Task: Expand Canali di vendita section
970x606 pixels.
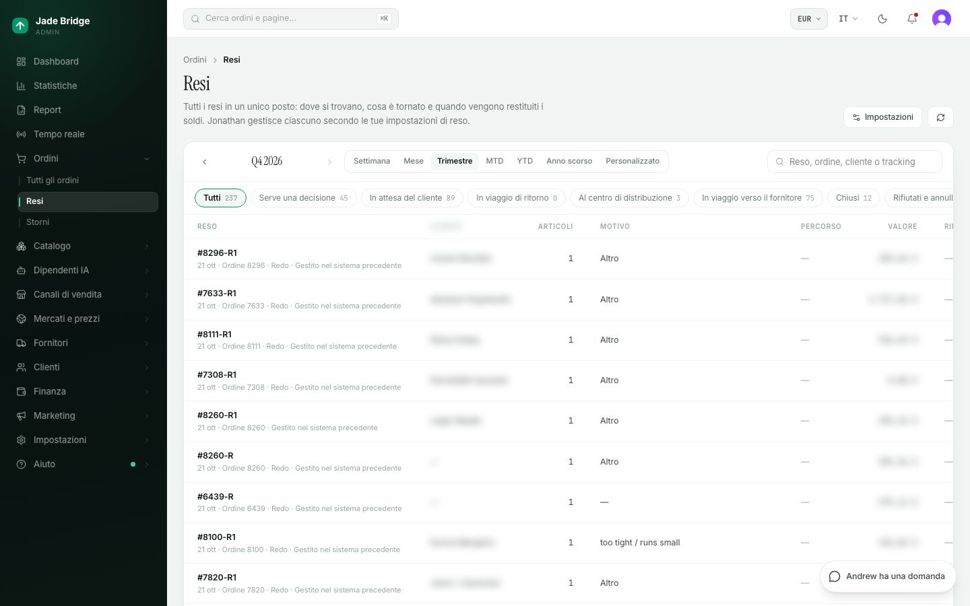Action: [x=84, y=294]
